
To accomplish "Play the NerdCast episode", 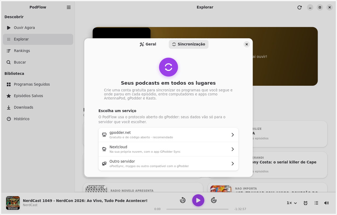I will [198, 200].
